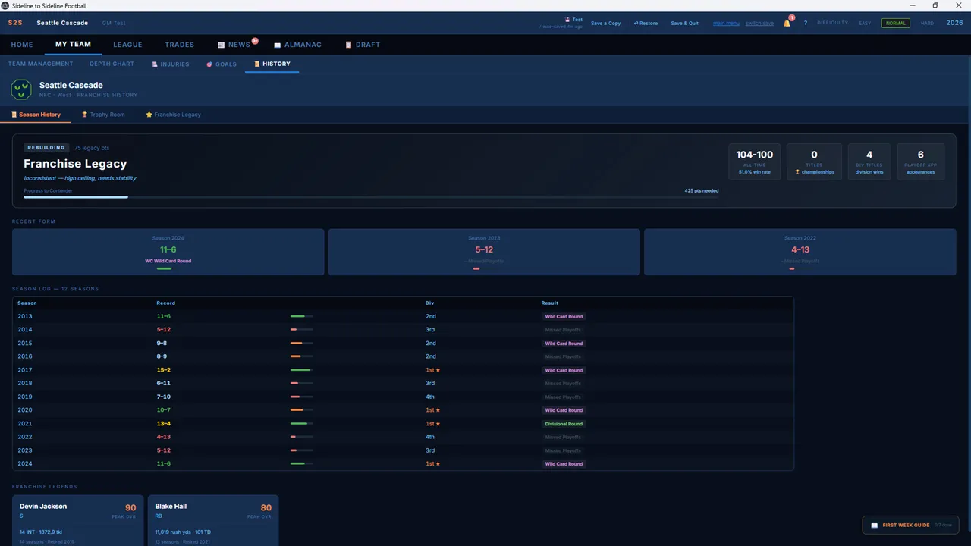
Task: Click the question mark help icon
Action: click(x=806, y=23)
